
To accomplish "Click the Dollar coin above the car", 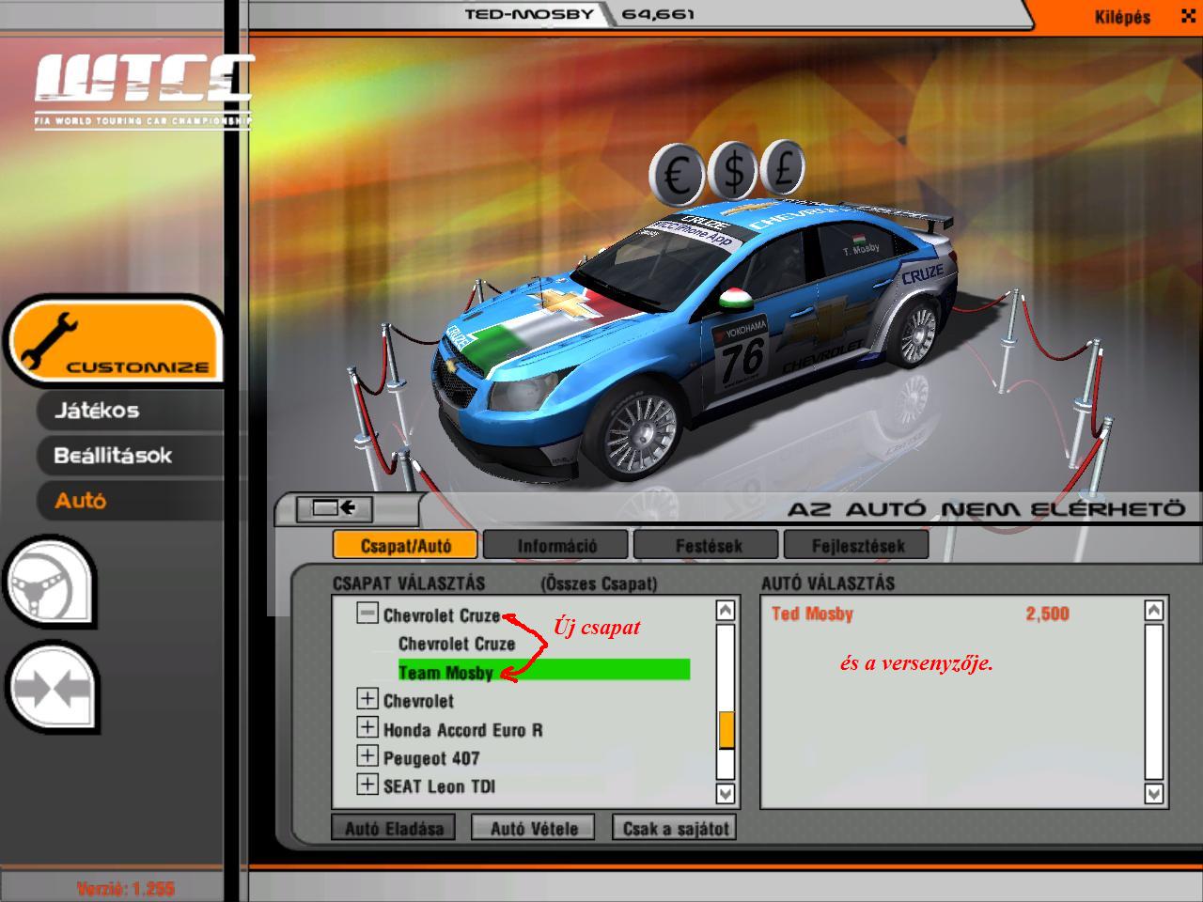I will (733, 170).
